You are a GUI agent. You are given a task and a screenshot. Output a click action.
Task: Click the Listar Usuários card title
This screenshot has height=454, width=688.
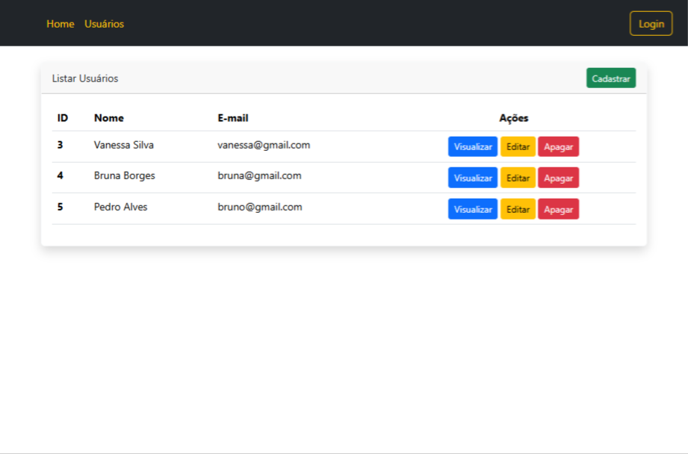pos(85,78)
